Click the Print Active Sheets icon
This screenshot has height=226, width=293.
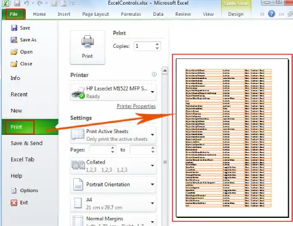click(77, 134)
